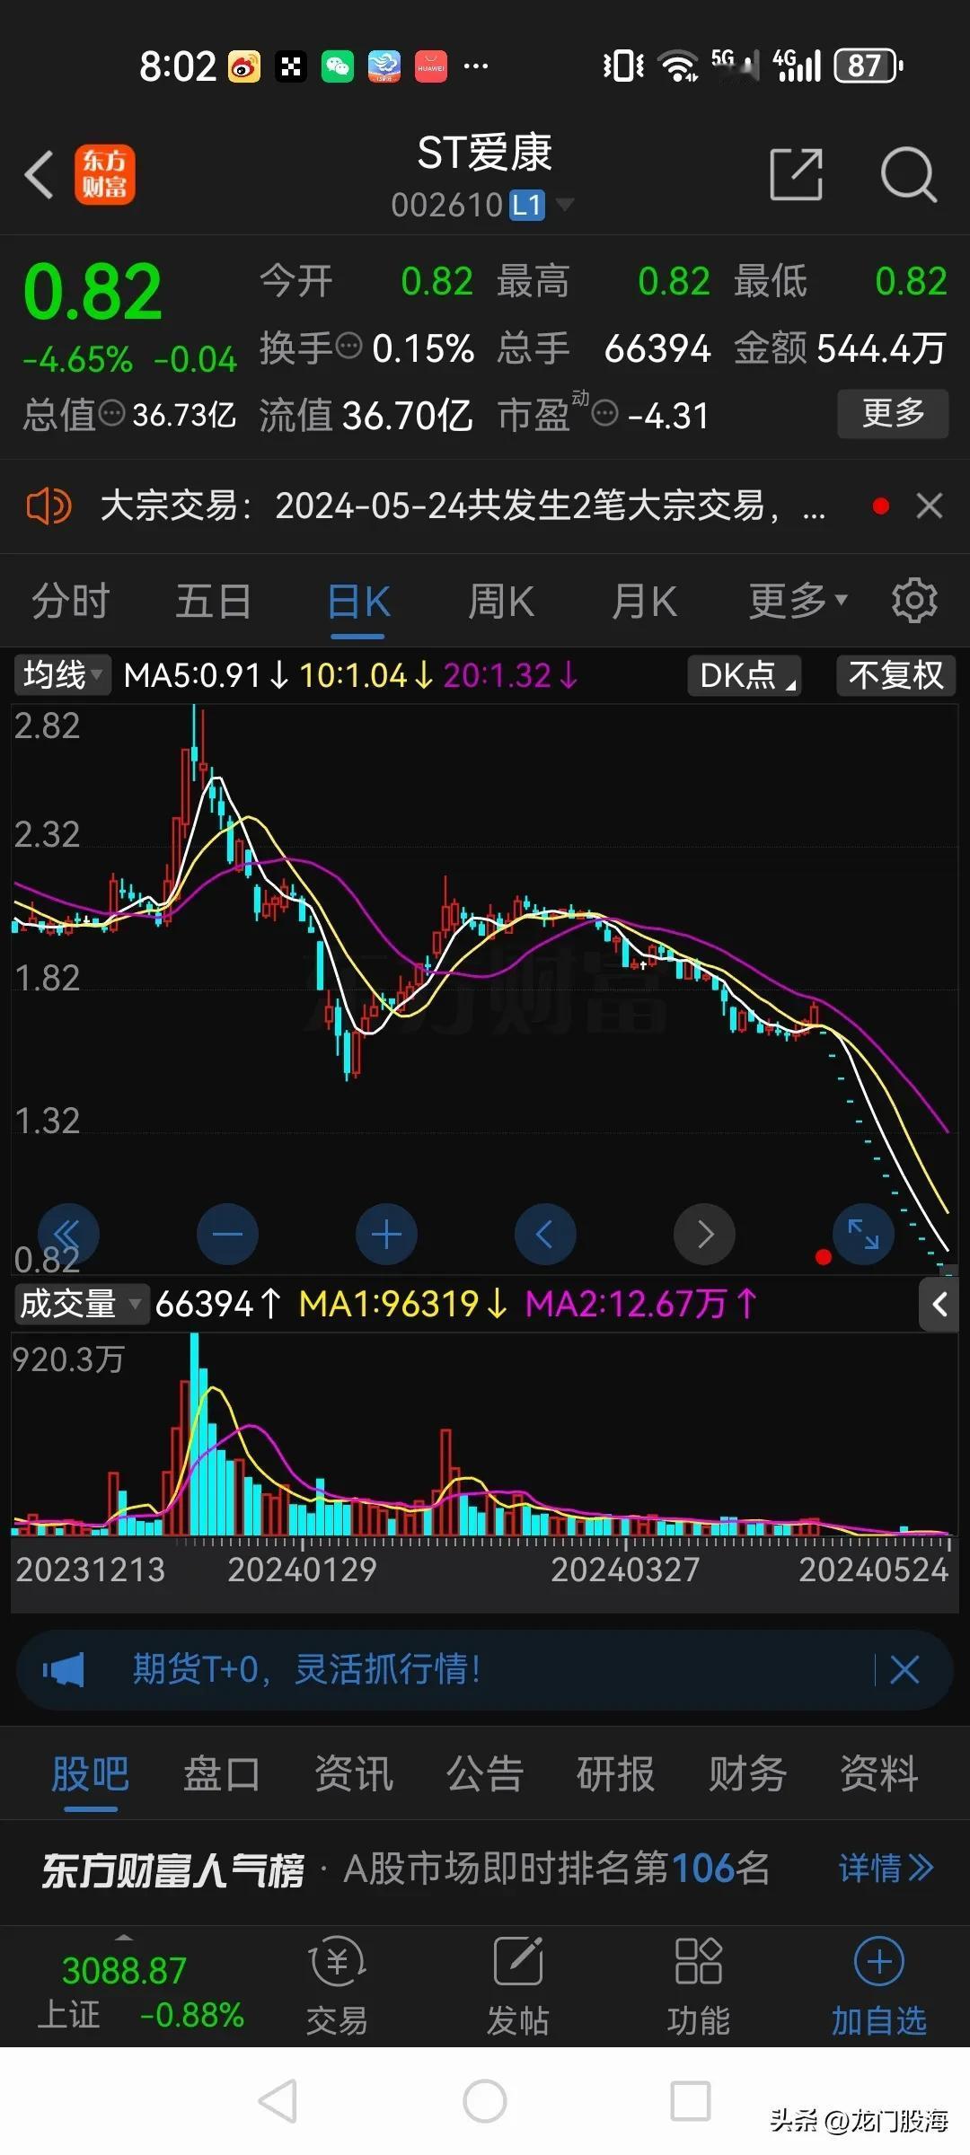Open the 公告 tab
970x2155 pixels.
(485, 1773)
